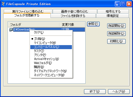Close the FileCapsule Private Edition window

point(129,4)
